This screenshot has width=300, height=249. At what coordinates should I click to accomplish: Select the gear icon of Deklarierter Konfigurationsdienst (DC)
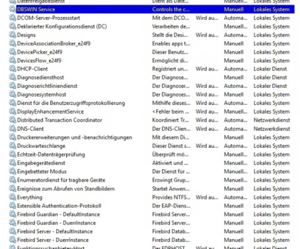click(x=13, y=26)
